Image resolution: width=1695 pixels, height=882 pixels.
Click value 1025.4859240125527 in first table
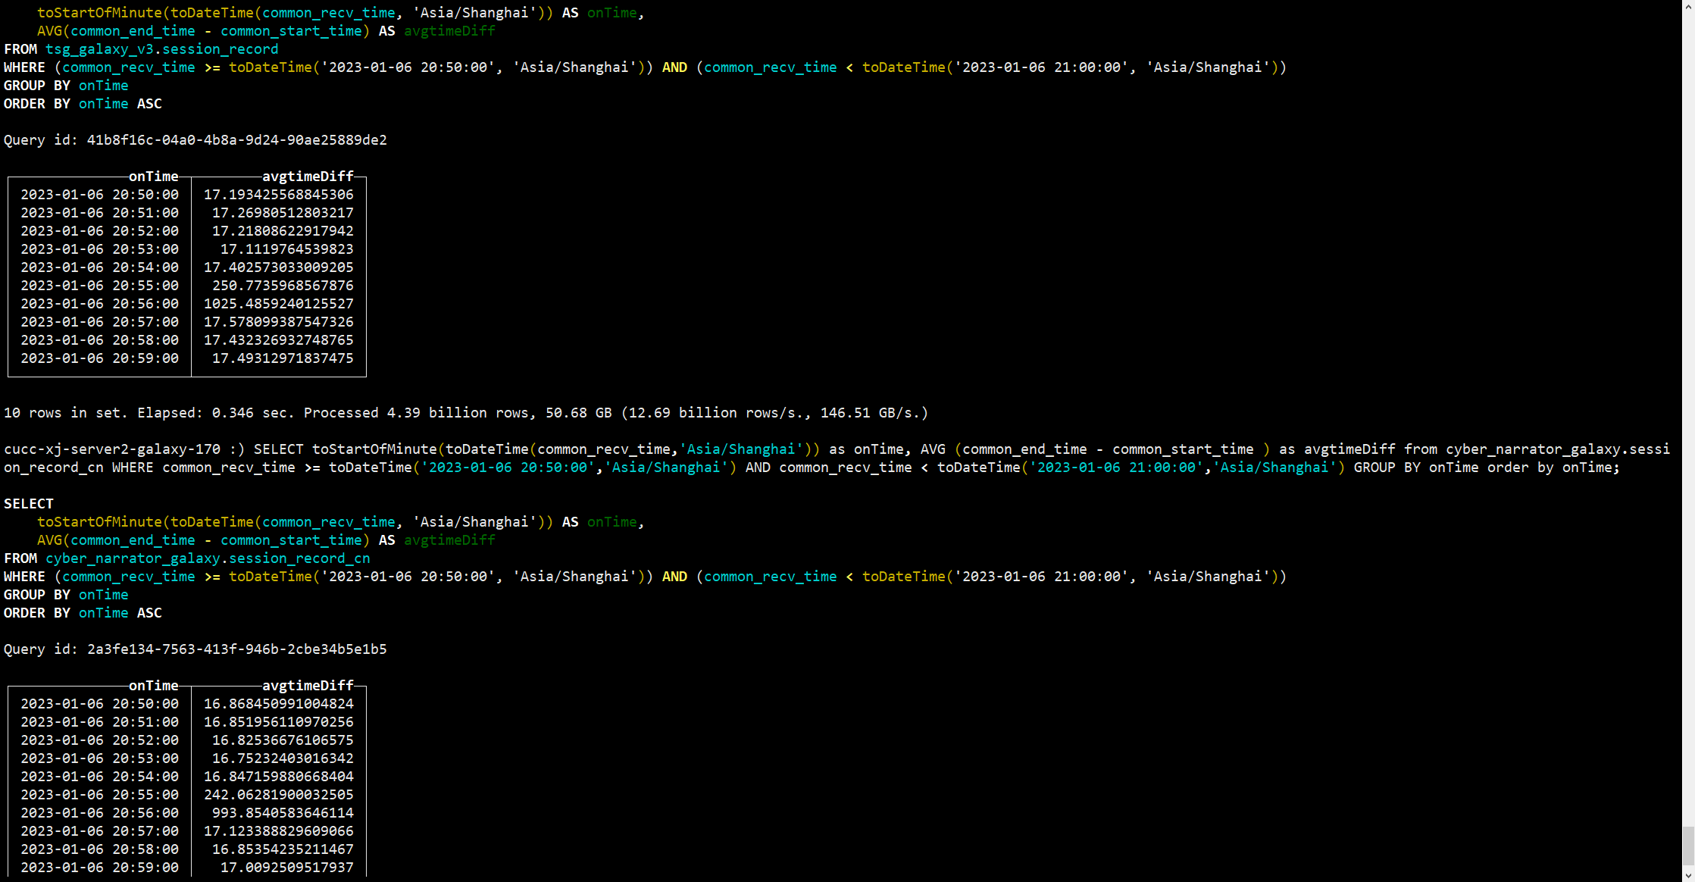(278, 304)
